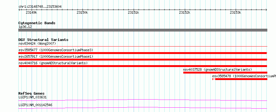Screen dimensions: 276x112
Task: Click the gray 1p36.12 cytogenetic band bar
Action: (143, 30)
